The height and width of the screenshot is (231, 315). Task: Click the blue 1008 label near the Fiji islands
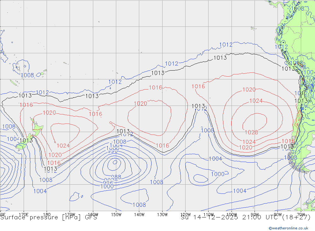click(x=27, y=75)
